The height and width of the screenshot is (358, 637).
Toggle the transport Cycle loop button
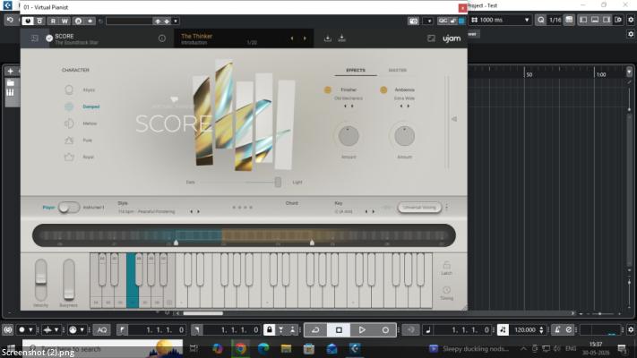tap(315, 330)
